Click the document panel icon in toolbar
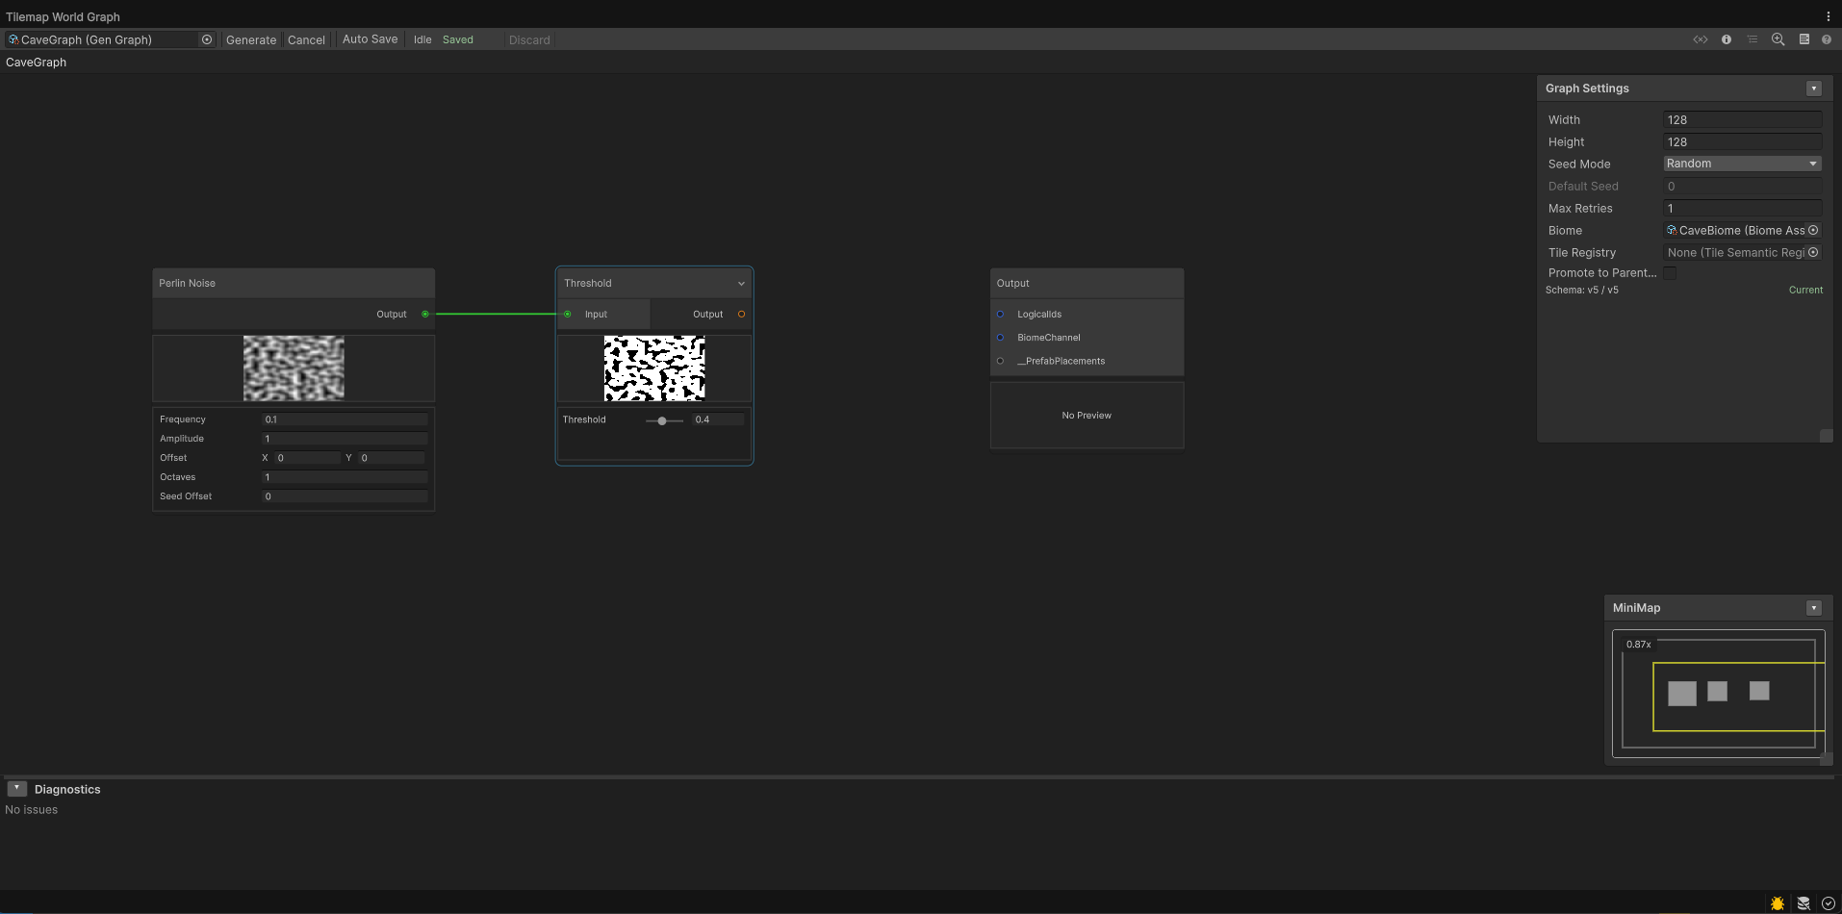Image resolution: width=1842 pixels, height=914 pixels. [x=1804, y=39]
